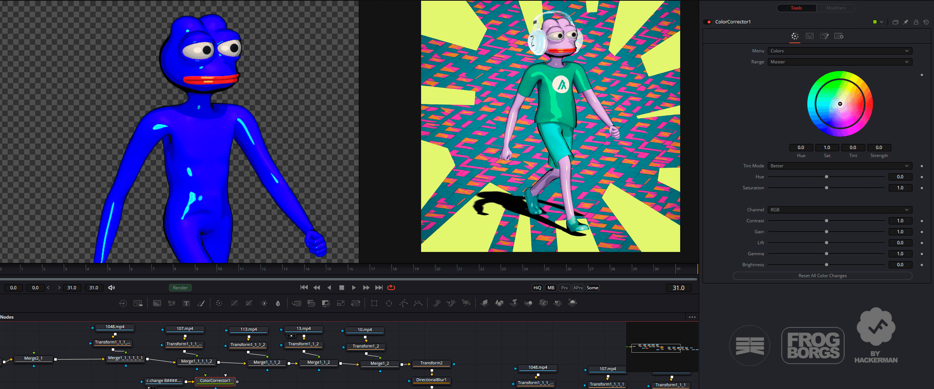Toggle the HiQ high quality button
Viewport: 934px width, 389px height.
coord(537,288)
